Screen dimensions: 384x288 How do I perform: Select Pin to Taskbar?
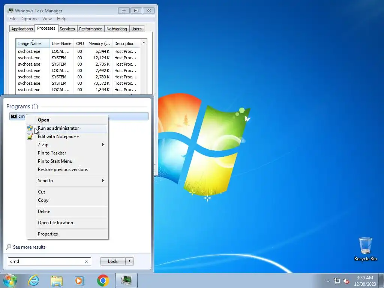pyautogui.click(x=67, y=153)
